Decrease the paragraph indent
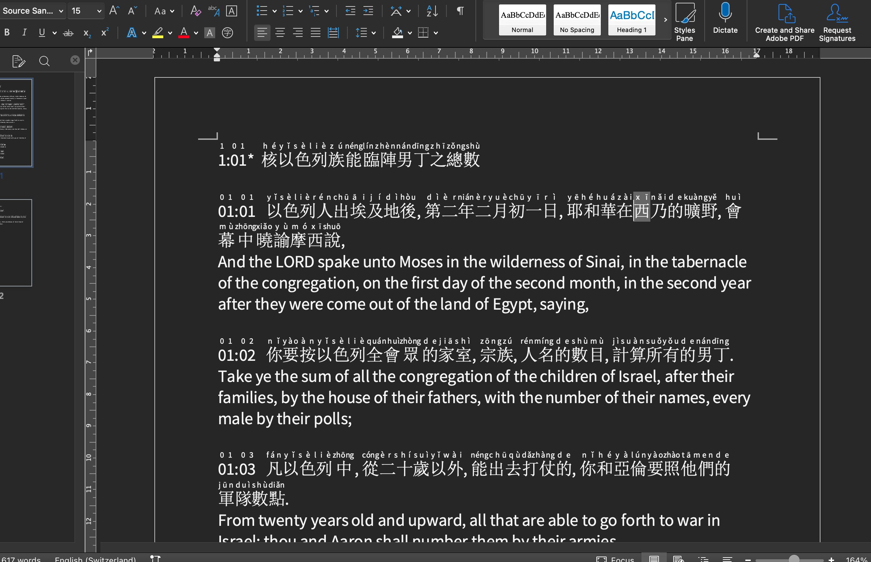The image size is (871, 562). [350, 11]
